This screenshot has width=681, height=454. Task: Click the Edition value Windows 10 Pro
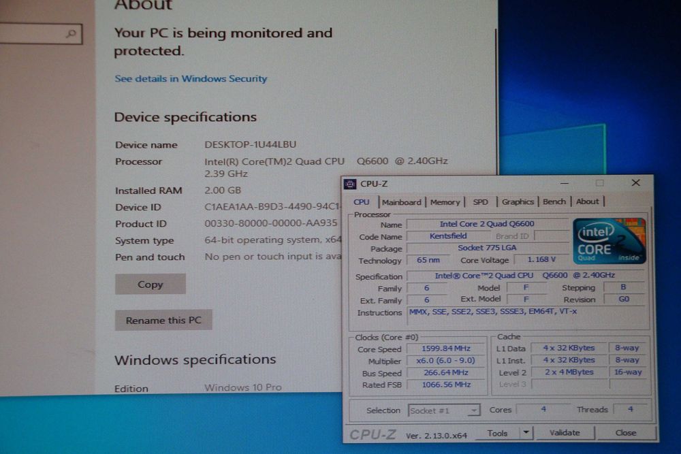click(x=243, y=387)
